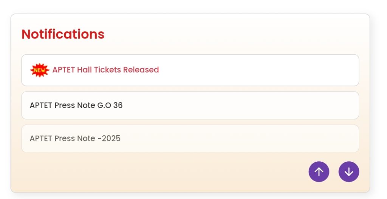View the G.O 36 press note entry
This screenshot has height=199, width=387.
[x=76, y=105]
